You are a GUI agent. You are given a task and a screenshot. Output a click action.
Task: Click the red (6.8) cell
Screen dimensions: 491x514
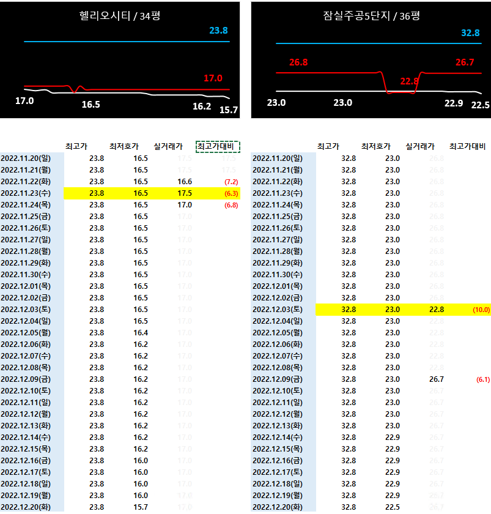click(231, 205)
